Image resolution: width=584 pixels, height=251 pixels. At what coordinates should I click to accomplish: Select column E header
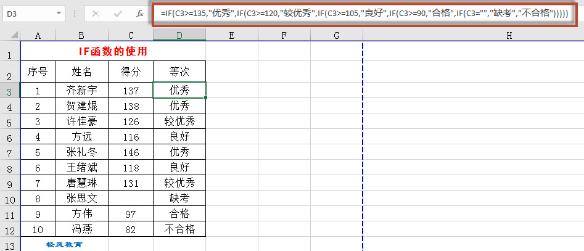[x=232, y=35]
